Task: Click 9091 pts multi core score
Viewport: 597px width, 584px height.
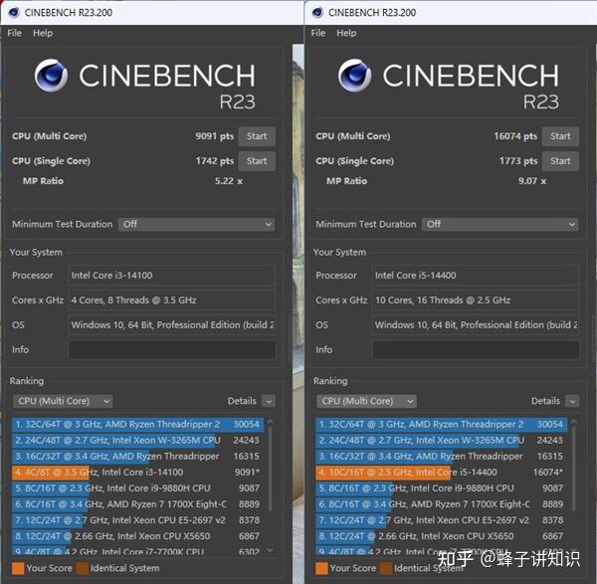Action: [x=214, y=136]
